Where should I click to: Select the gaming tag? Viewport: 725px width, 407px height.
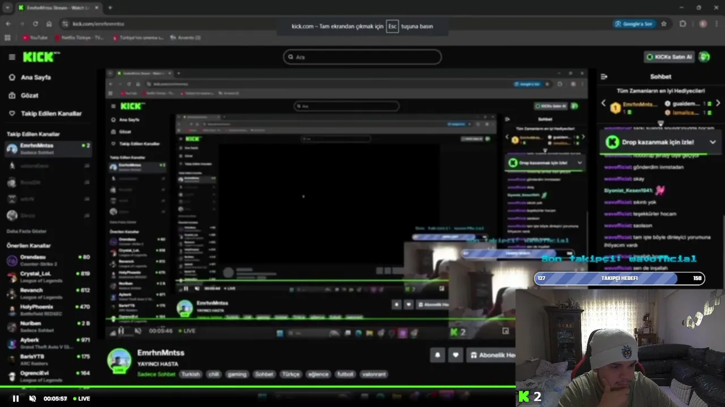pyautogui.click(x=237, y=374)
